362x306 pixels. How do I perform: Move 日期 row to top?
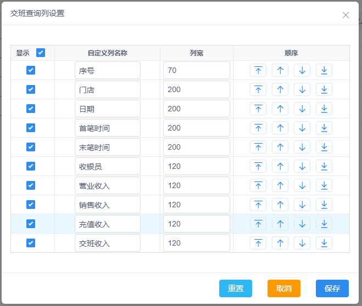[258, 109]
